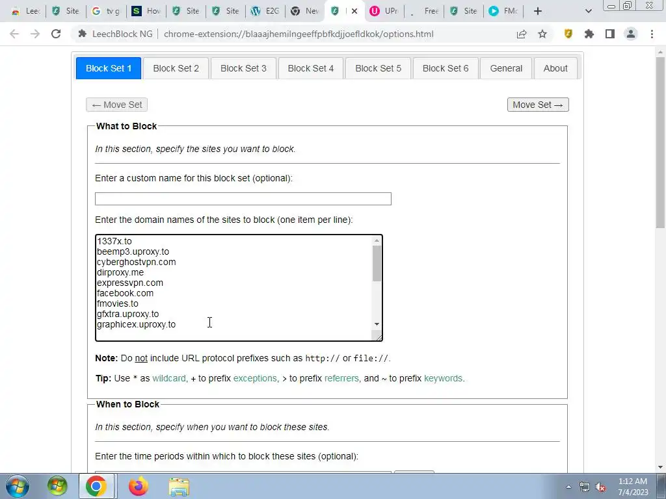Open Windows Explorer folder in taskbar

[179, 487]
